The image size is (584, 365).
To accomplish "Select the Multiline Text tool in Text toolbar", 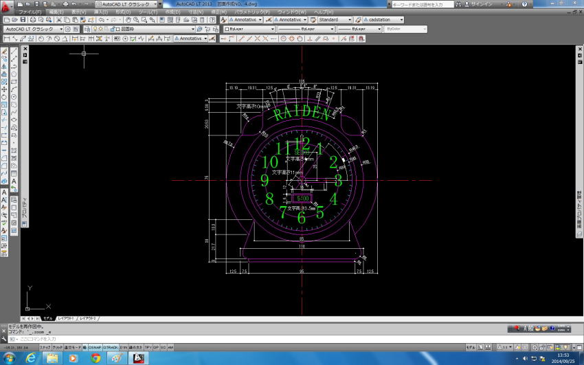I will coord(5,192).
